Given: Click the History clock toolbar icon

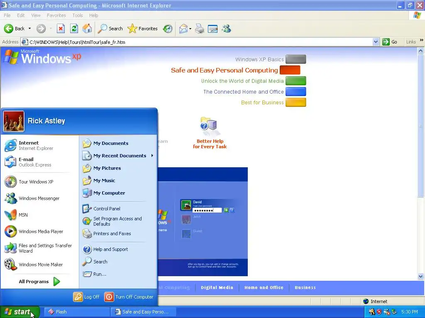Looking at the screenshot, I should 168,29.
